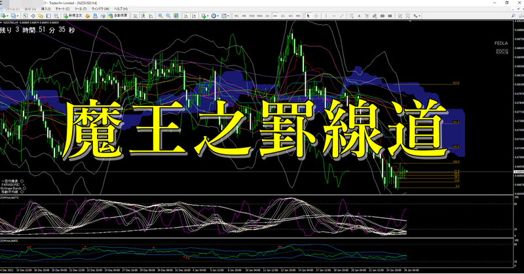Toggle 一目均衡表 indicator circle
Image resolution: width=524 pixels, height=274 pixels.
(x=22, y=180)
